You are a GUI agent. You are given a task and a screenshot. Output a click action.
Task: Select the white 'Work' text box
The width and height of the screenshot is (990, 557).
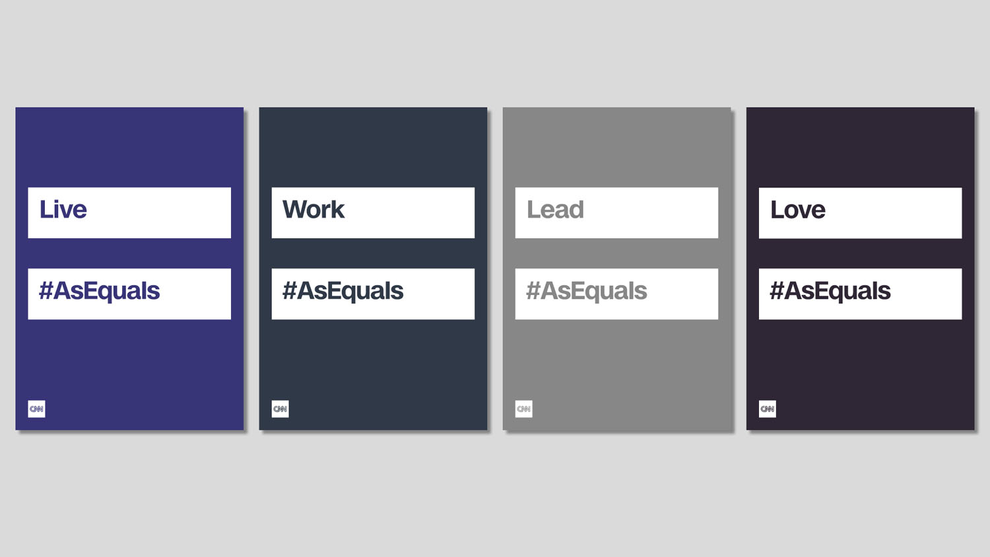373,213
